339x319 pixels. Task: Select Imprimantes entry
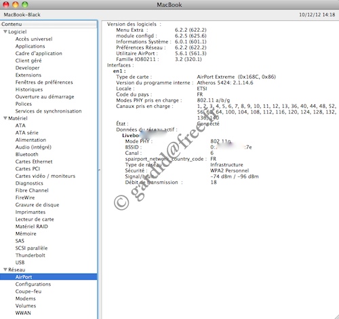(31, 212)
